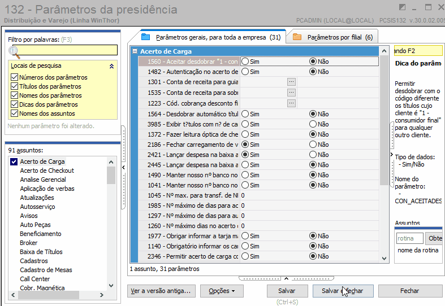The width and height of the screenshot is (445, 306).
Task: Select Não for parameter 1490
Action: (313, 175)
